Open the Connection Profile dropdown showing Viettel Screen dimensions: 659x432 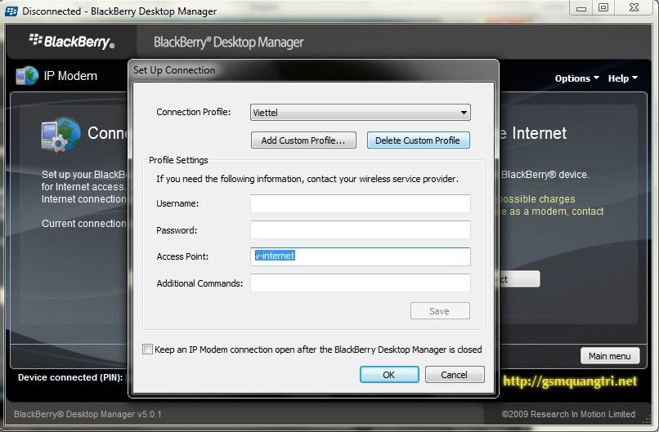[361, 113]
